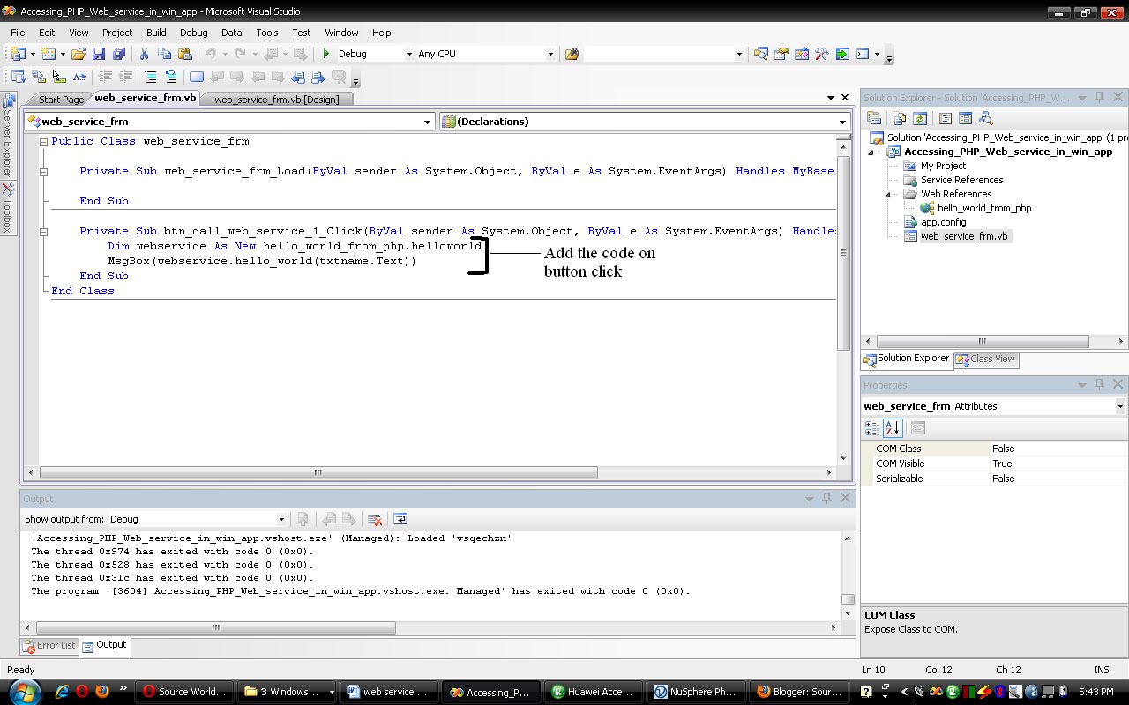Click the Add New Item toolbar icon
Screen dimensions: 1129x705
click(49, 54)
